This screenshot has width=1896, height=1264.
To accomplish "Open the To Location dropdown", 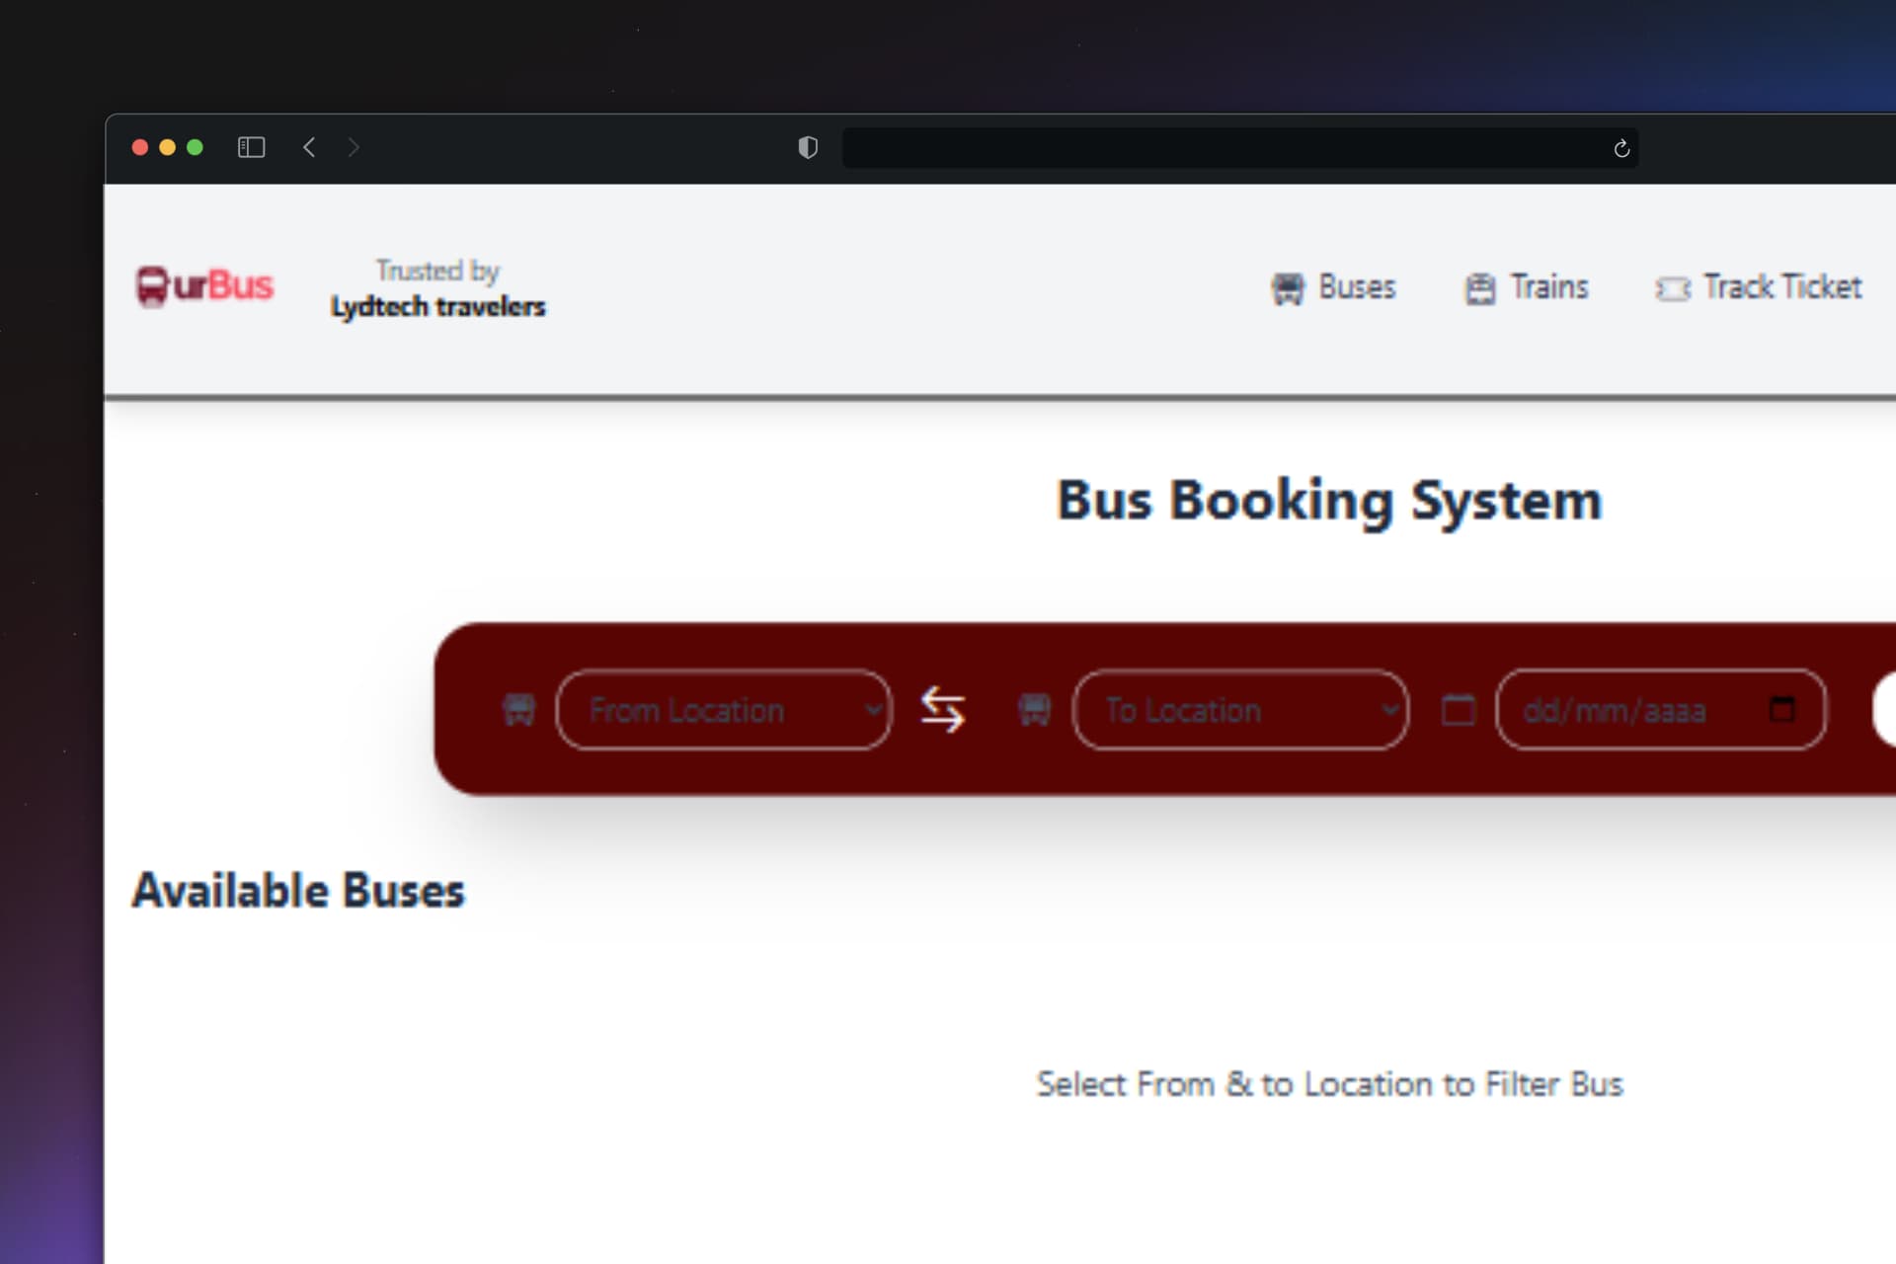I will coord(1240,710).
